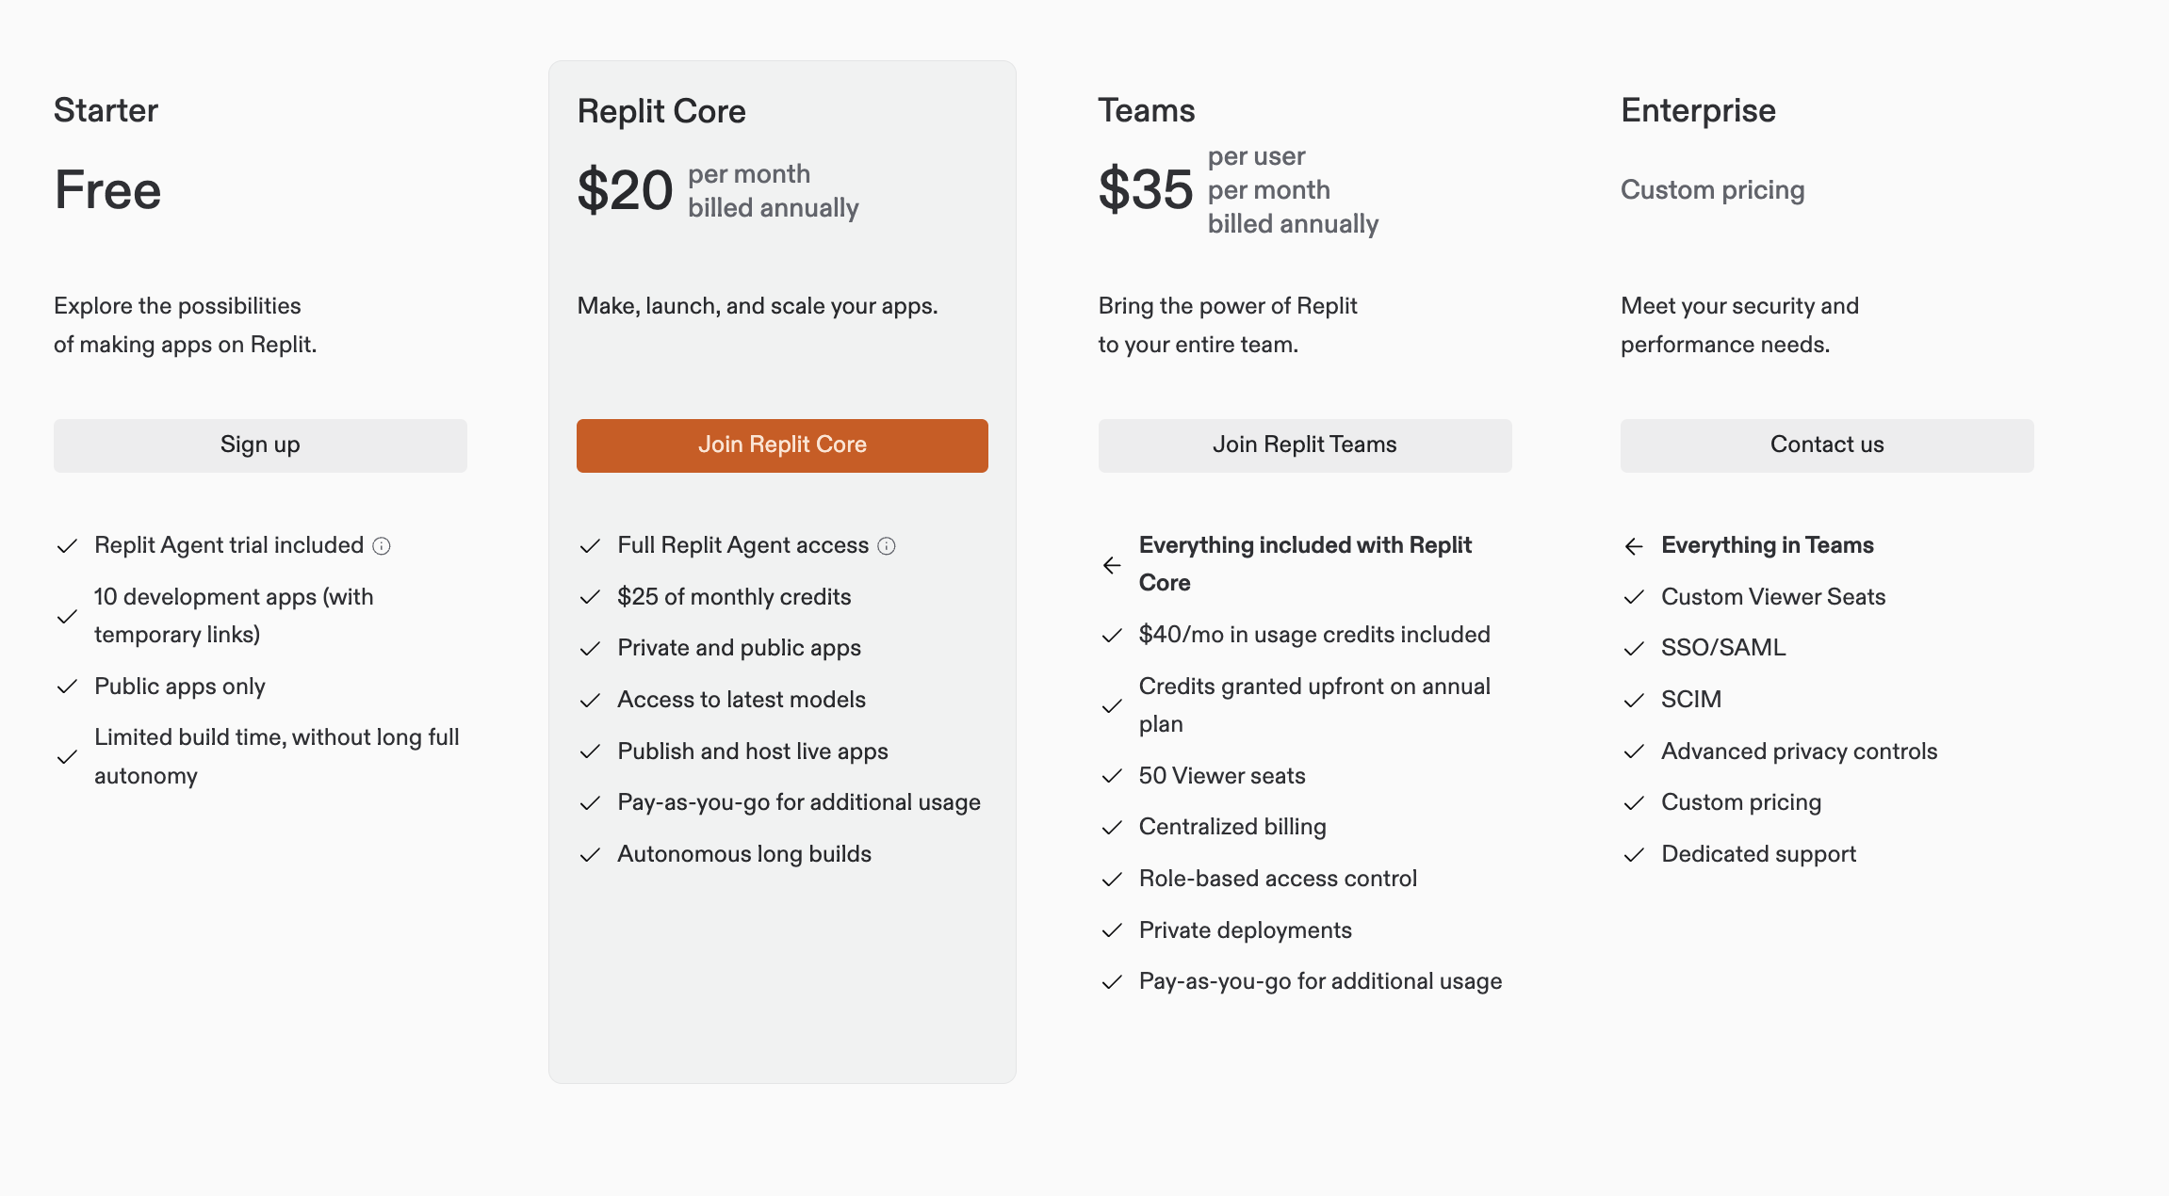Select the checkmark beside $25 of monthly credits
2169x1196 pixels.
coord(591,596)
